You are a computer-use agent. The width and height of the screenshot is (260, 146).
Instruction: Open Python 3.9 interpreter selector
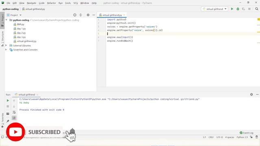[242, 137]
